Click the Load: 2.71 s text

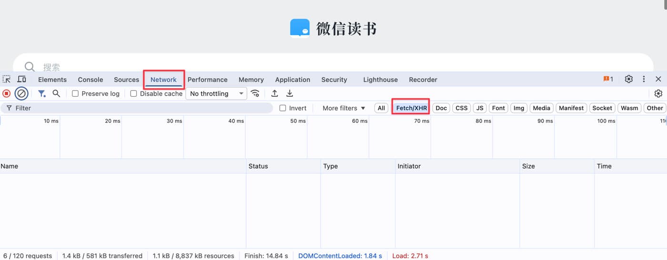tap(410, 256)
